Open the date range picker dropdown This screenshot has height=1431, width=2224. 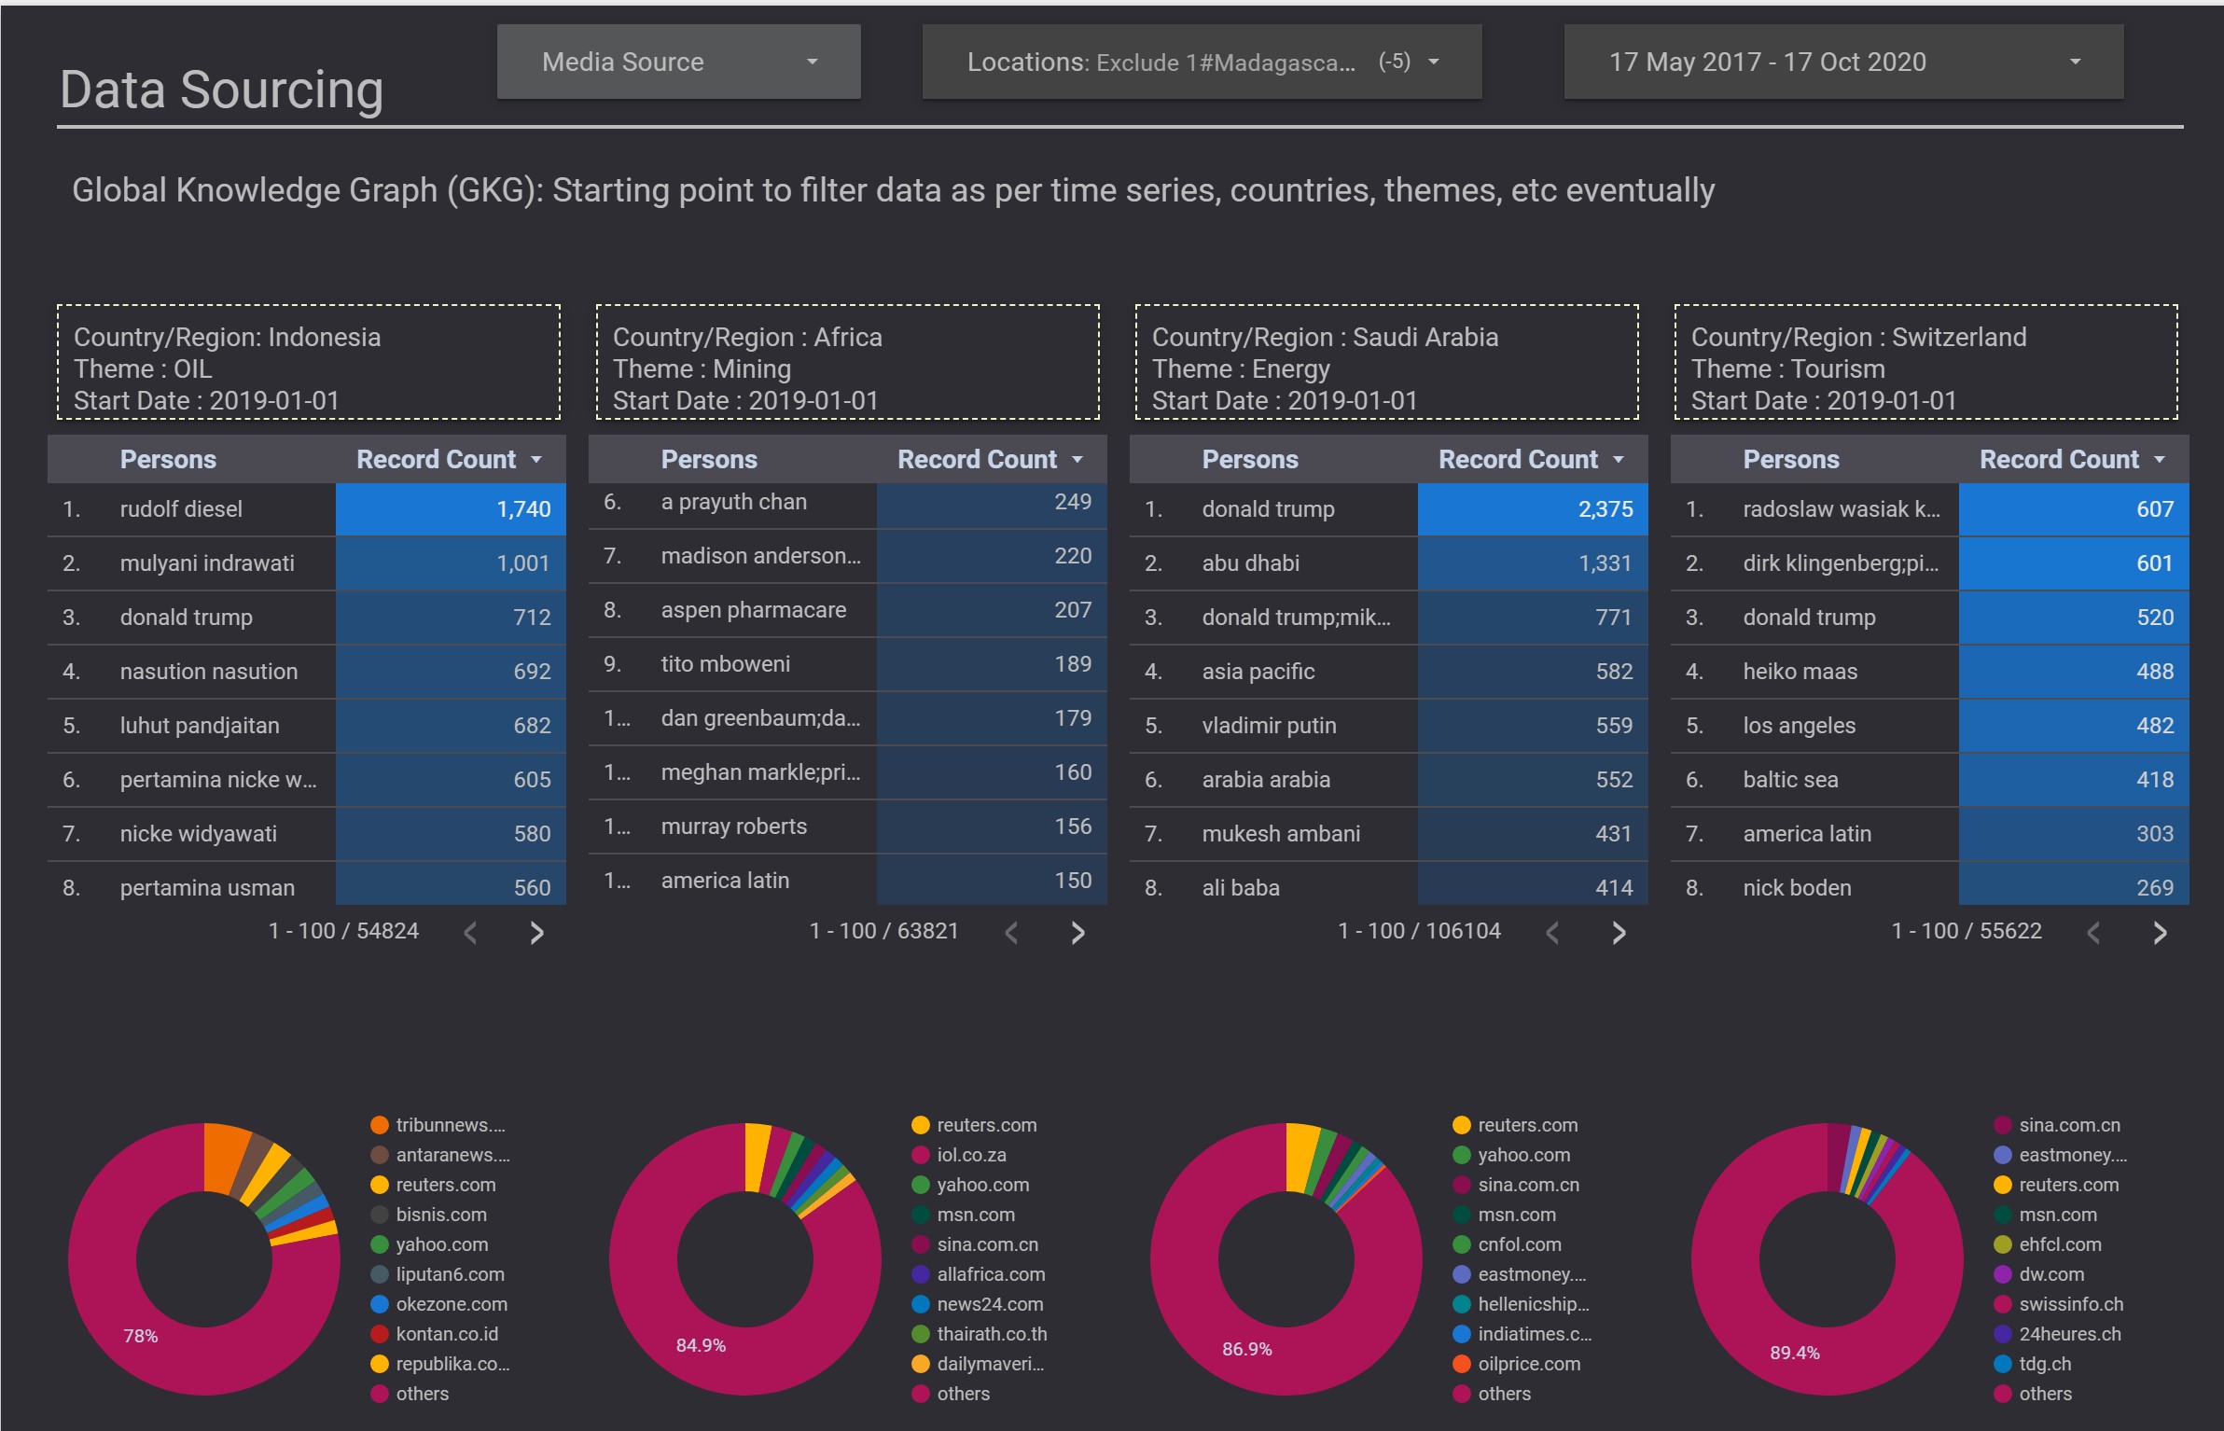[1843, 62]
